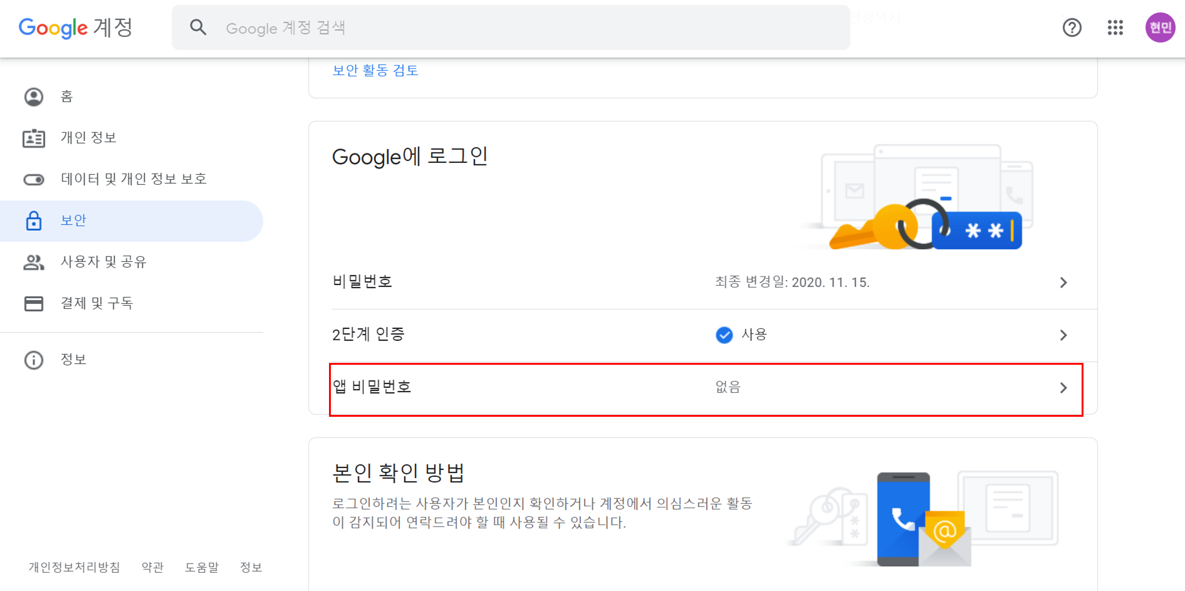Click the 없음 status text
This screenshot has height=591, width=1185.
728,387
